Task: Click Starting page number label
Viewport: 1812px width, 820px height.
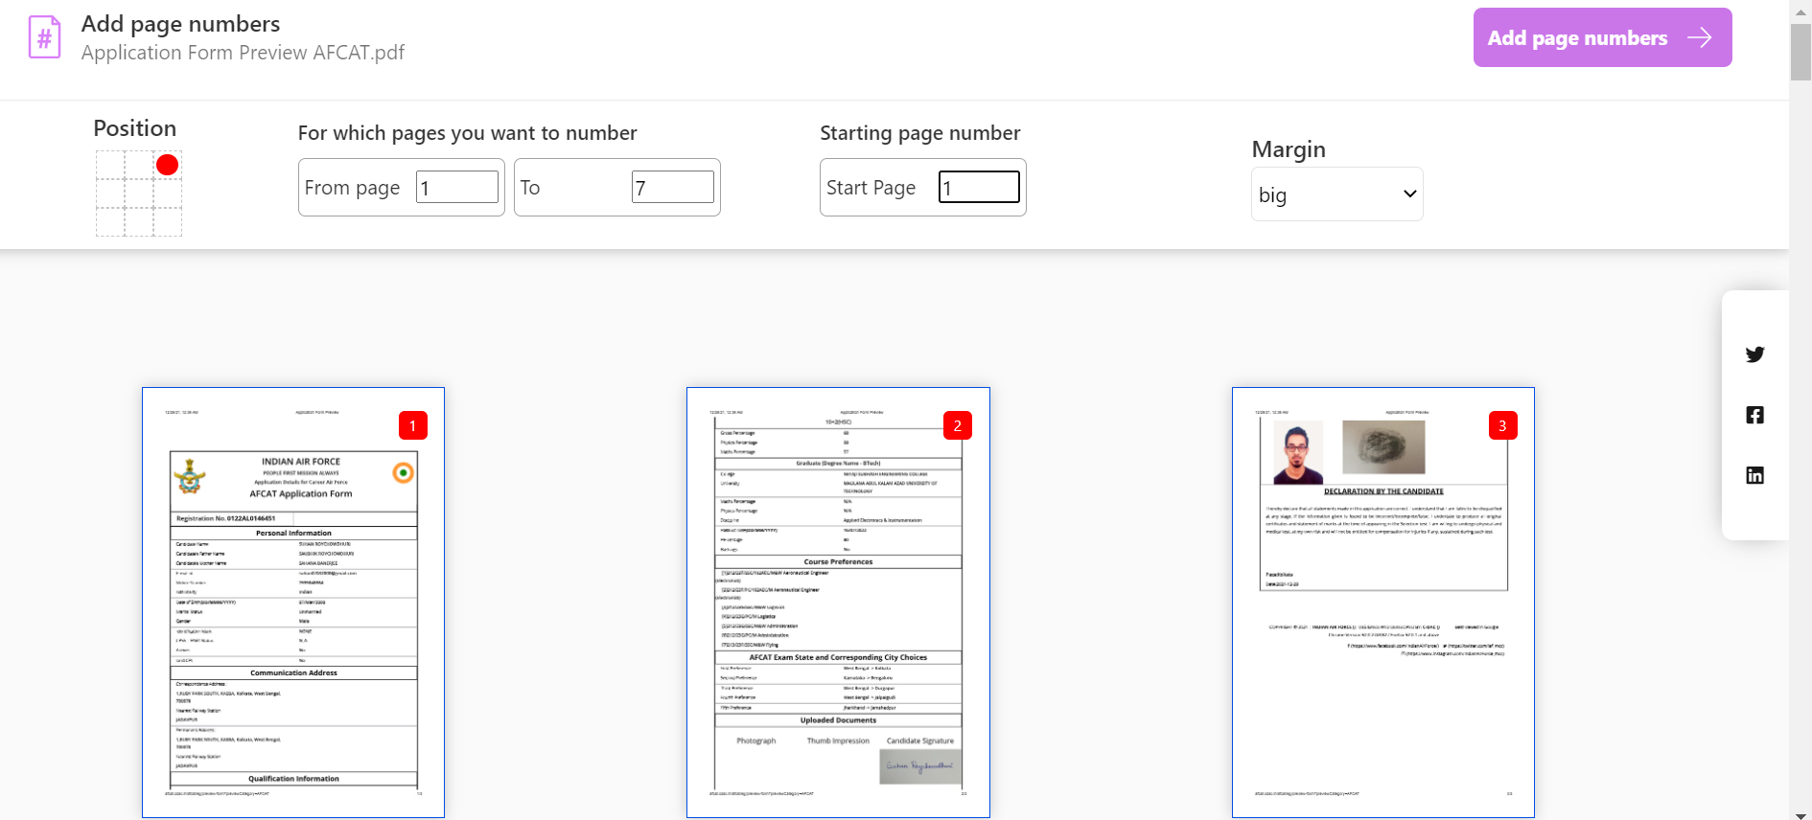Action: [920, 133]
